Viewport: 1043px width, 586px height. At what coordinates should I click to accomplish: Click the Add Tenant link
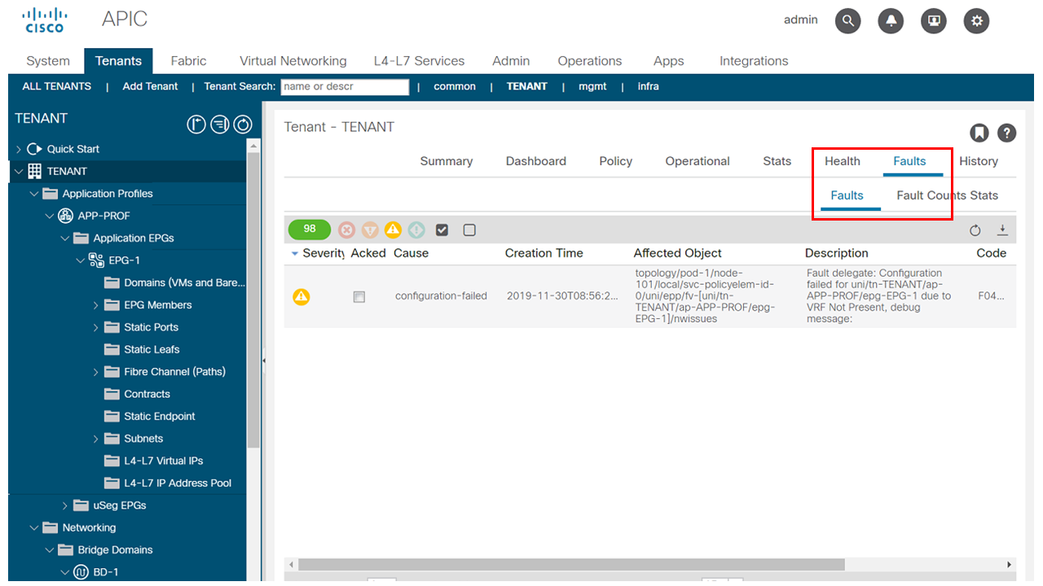coord(150,86)
